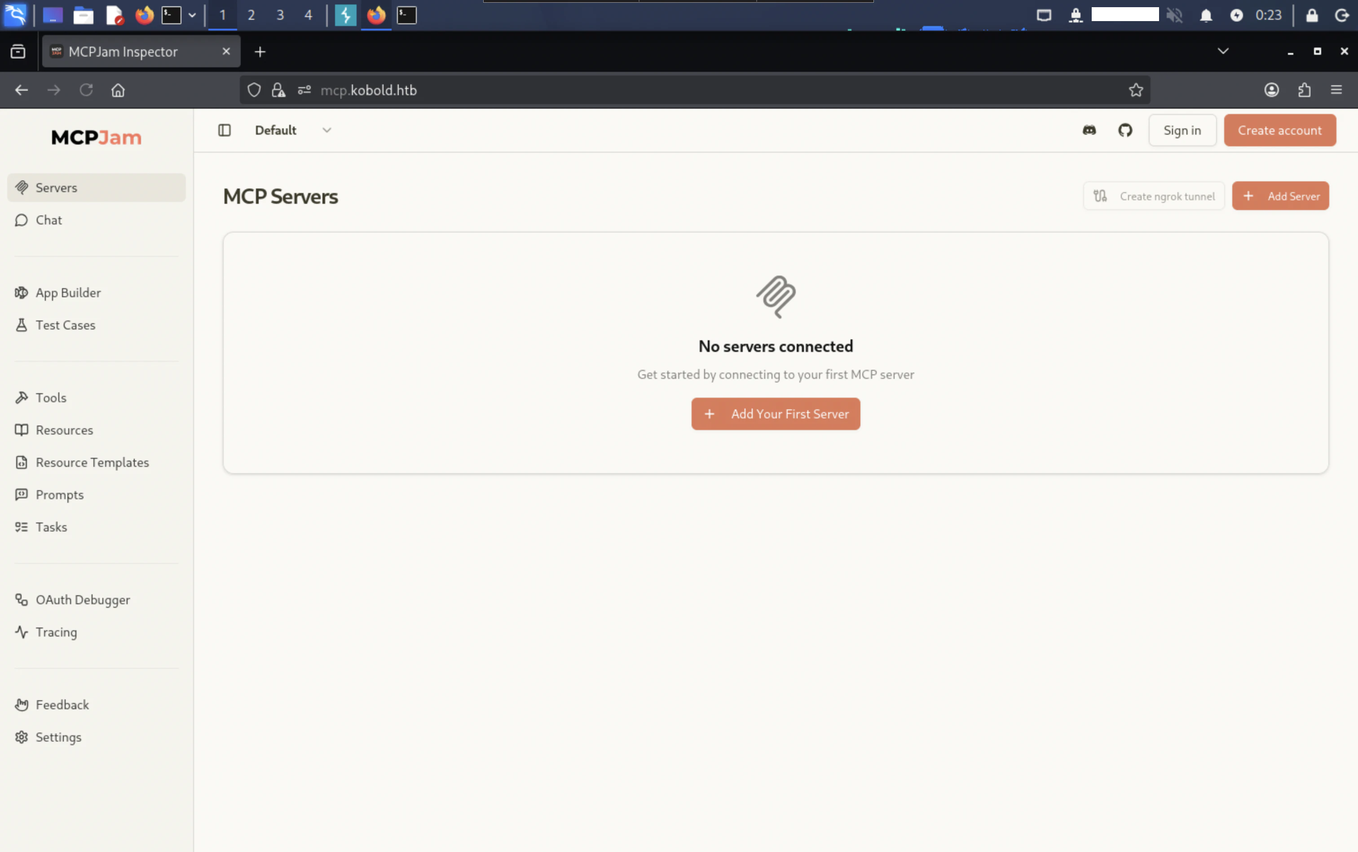Screen dimensions: 1358x852
Task: Launch file manager from the panel
Action: [x=84, y=15]
